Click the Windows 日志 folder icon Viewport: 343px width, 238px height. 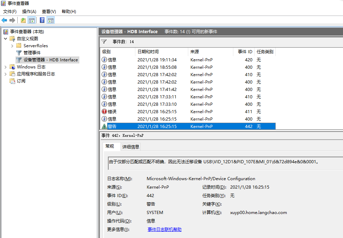[12, 67]
